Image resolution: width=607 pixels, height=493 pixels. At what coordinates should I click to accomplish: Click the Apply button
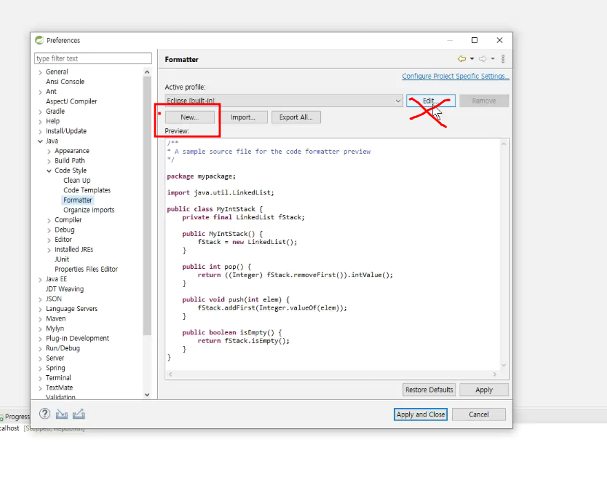484,390
